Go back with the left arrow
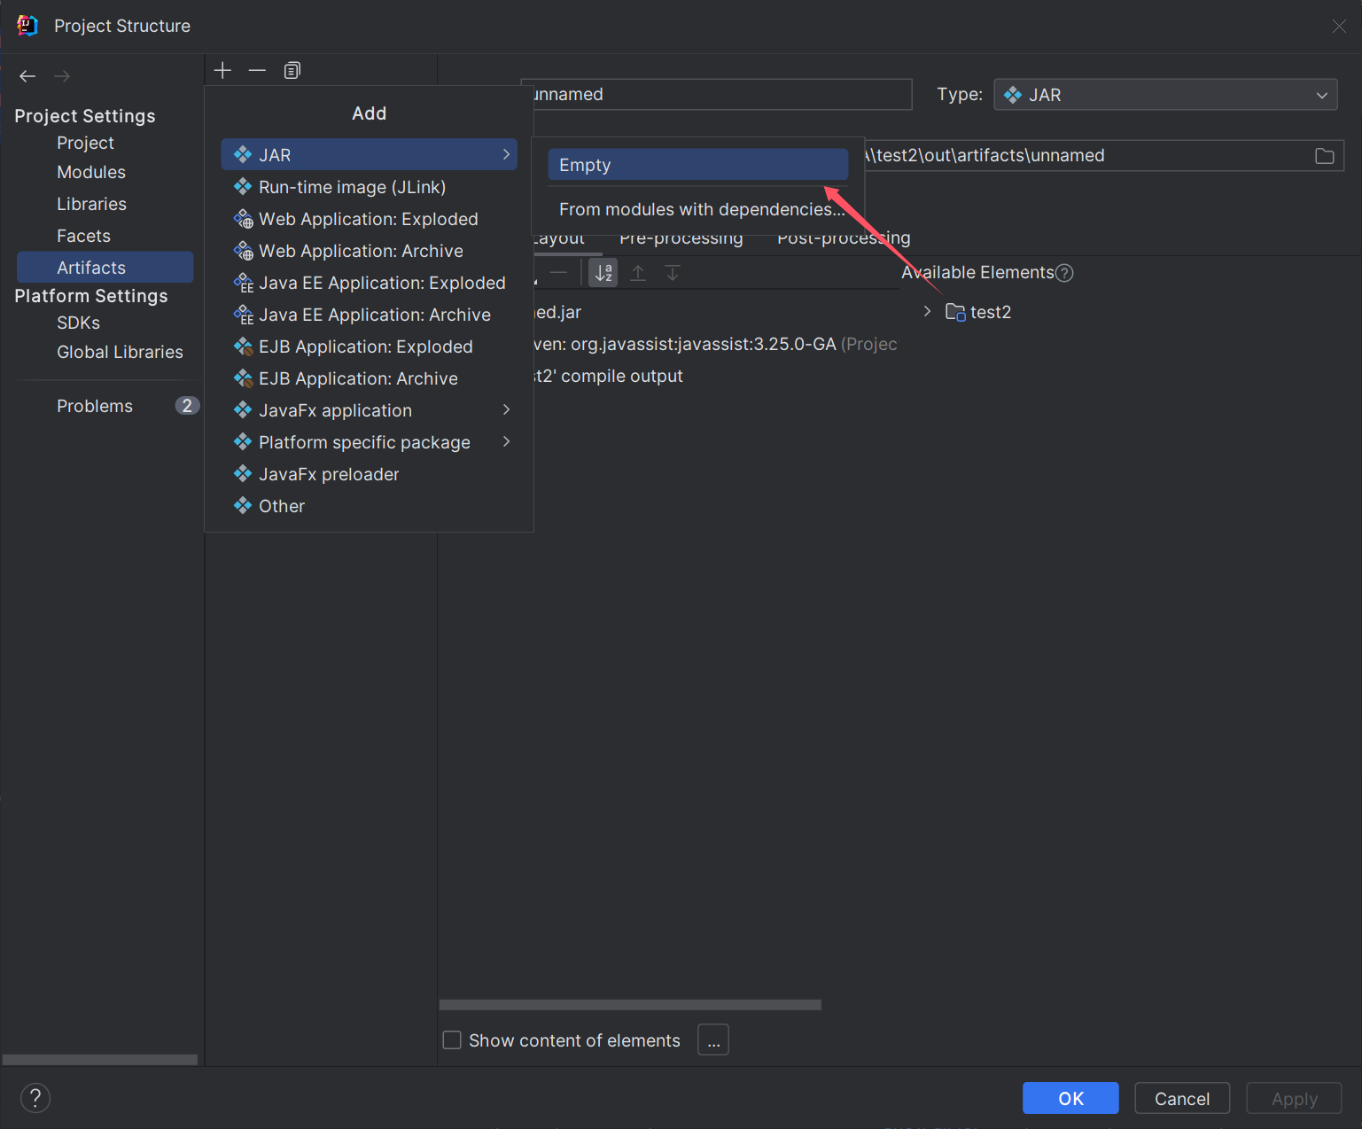Image resolution: width=1362 pixels, height=1129 pixels. (27, 76)
